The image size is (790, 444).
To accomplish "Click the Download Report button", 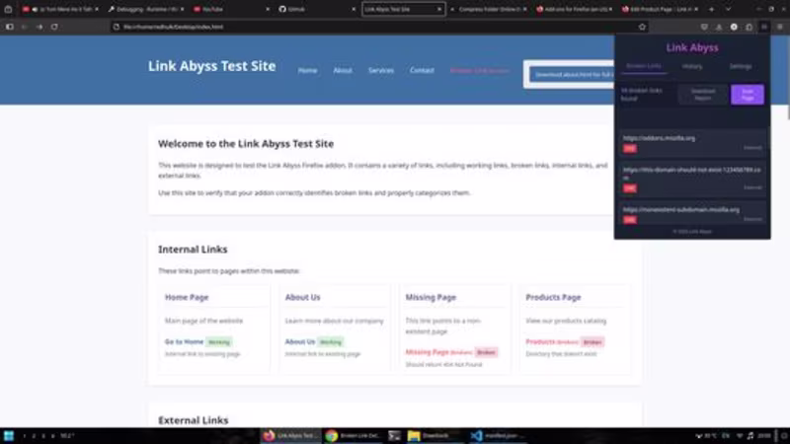I will click(x=703, y=95).
